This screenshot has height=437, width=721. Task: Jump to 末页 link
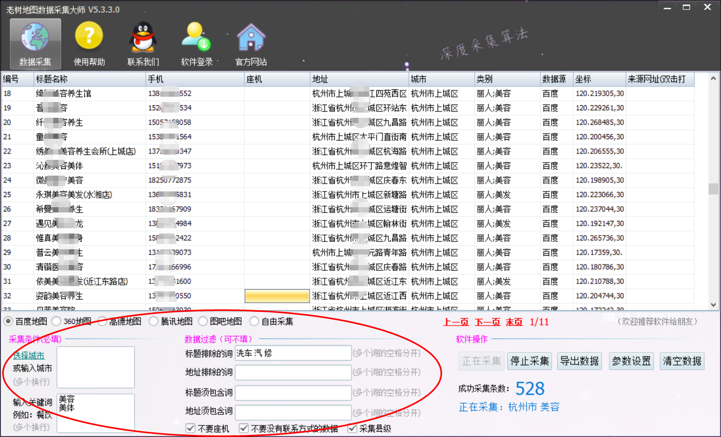(x=514, y=322)
